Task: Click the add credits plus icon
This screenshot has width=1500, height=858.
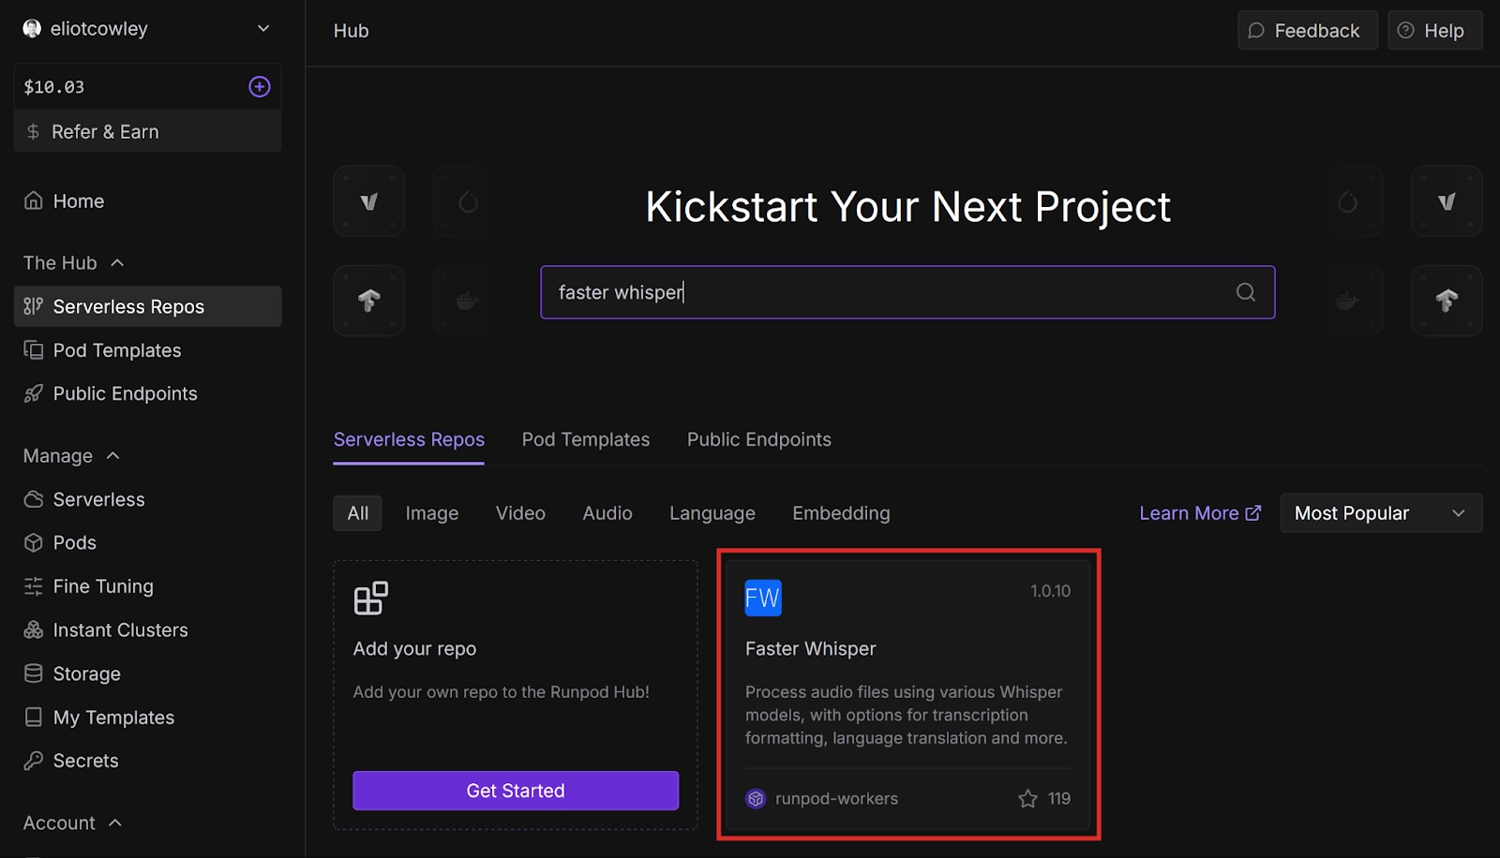Action: 260,87
